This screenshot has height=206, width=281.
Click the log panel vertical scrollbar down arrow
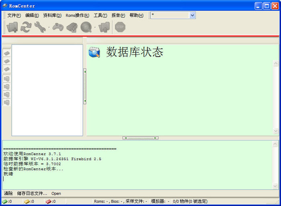276,186
